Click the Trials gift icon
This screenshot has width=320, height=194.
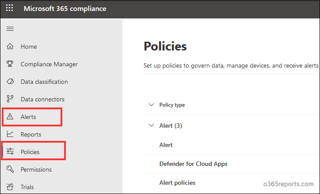(x=10, y=187)
